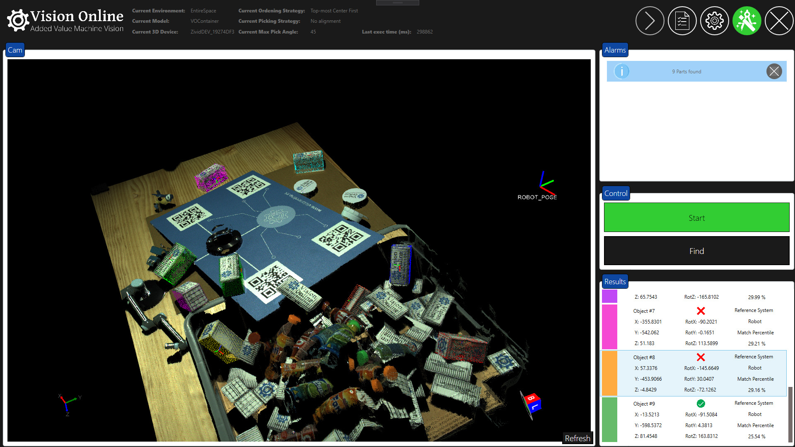This screenshot has width=795, height=447.
Task: Click the value 'RotZ: 113.5899'
Action: (x=701, y=343)
